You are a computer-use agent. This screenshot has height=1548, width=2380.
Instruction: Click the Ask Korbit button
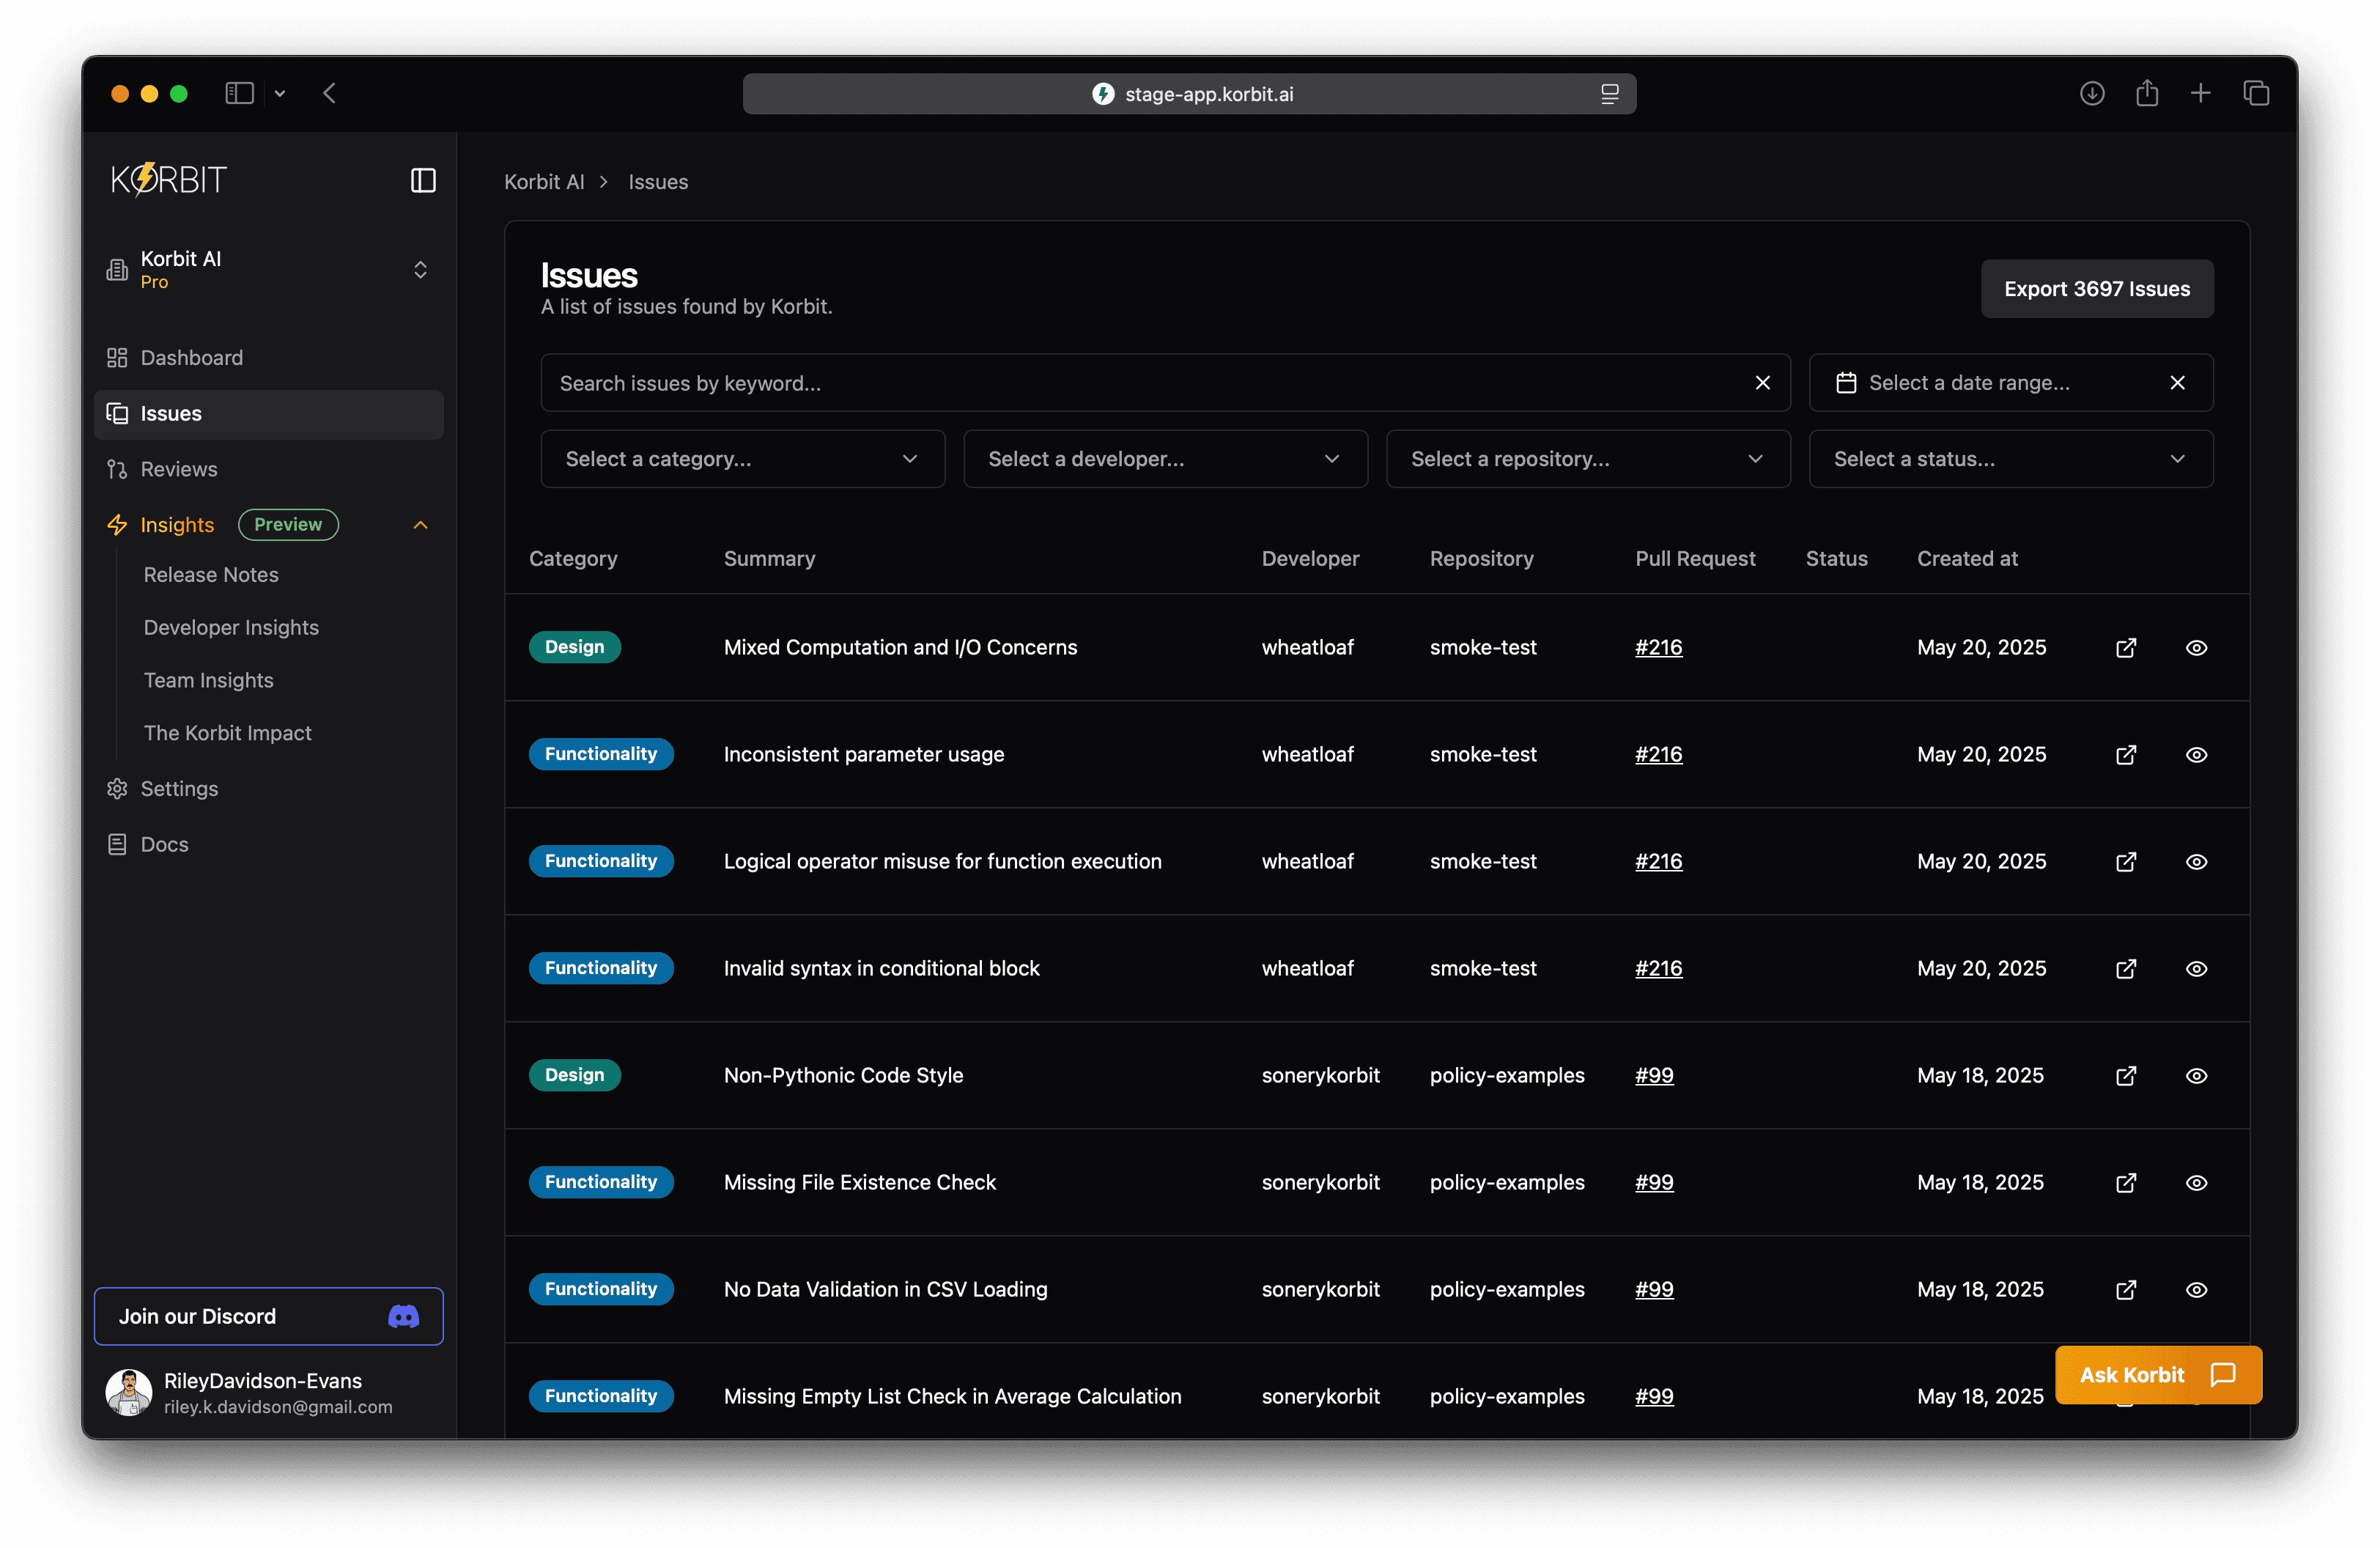tap(2158, 1375)
